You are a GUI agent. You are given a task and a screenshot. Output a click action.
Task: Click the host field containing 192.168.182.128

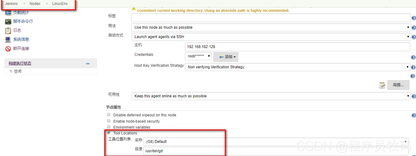tap(297, 47)
